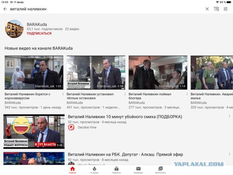
Task: Click the search field with 'виталий наливкин'
Action: click(x=28, y=9)
